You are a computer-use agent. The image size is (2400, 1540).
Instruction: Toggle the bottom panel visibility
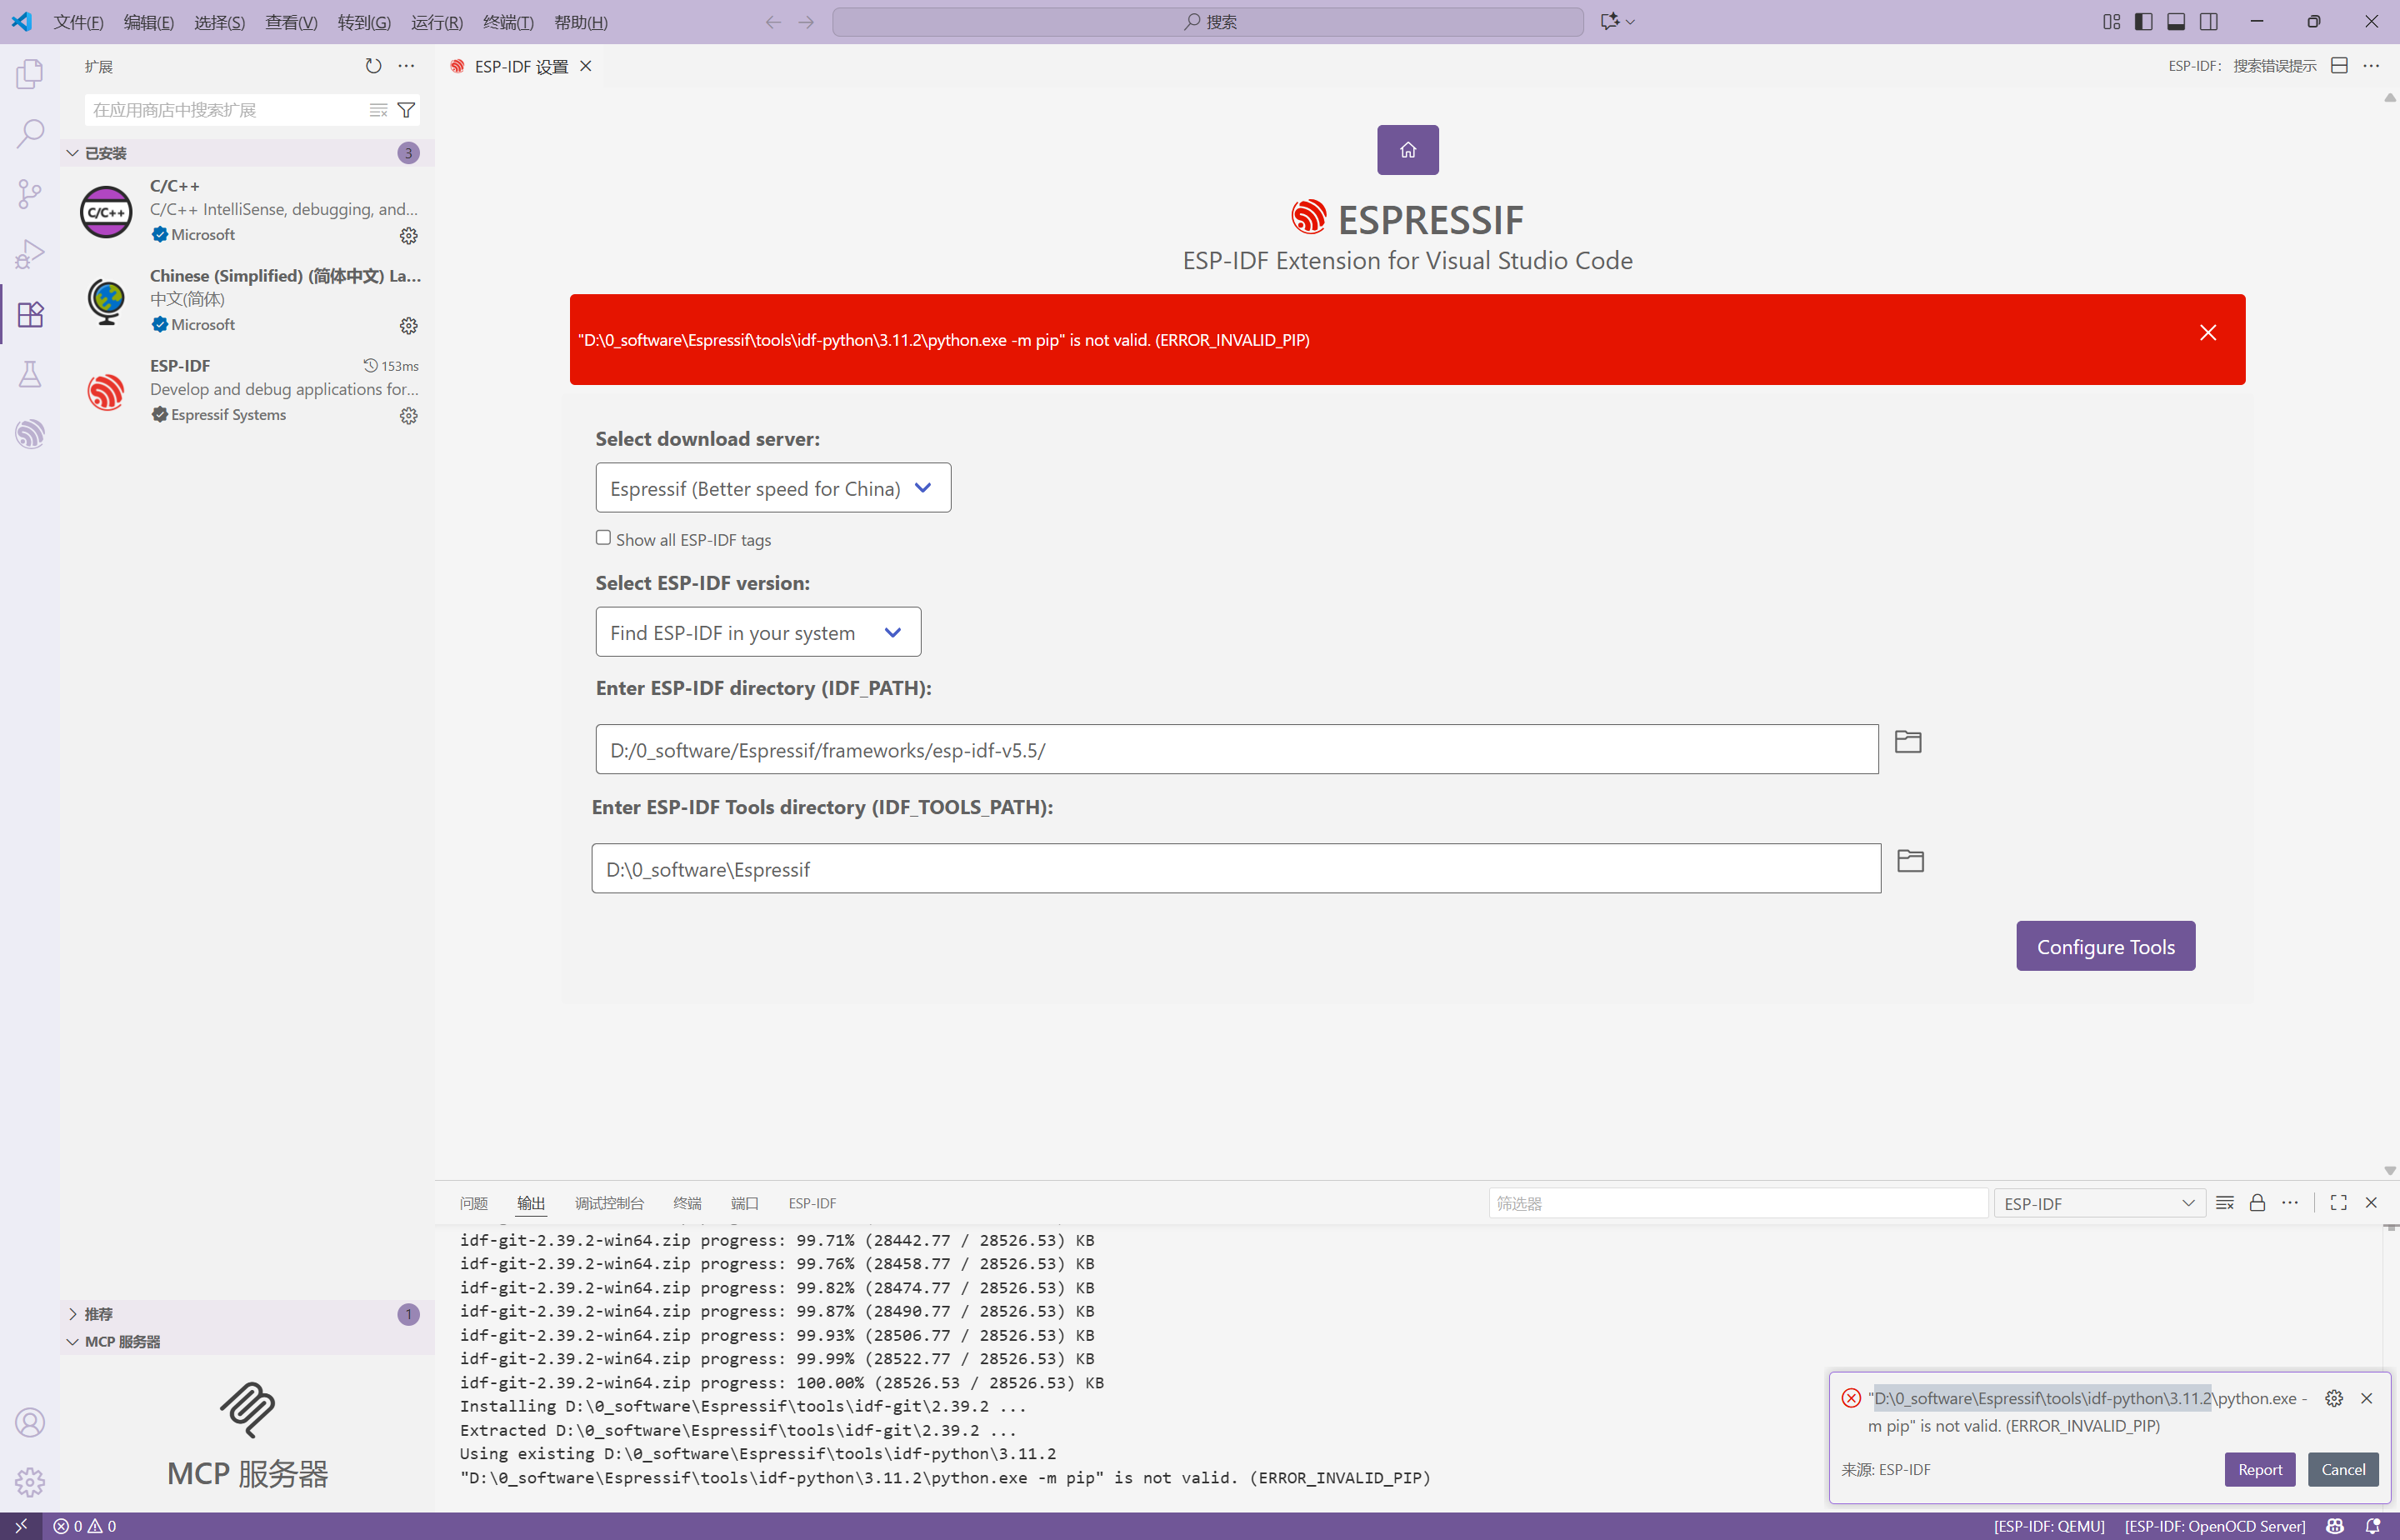click(x=2176, y=22)
